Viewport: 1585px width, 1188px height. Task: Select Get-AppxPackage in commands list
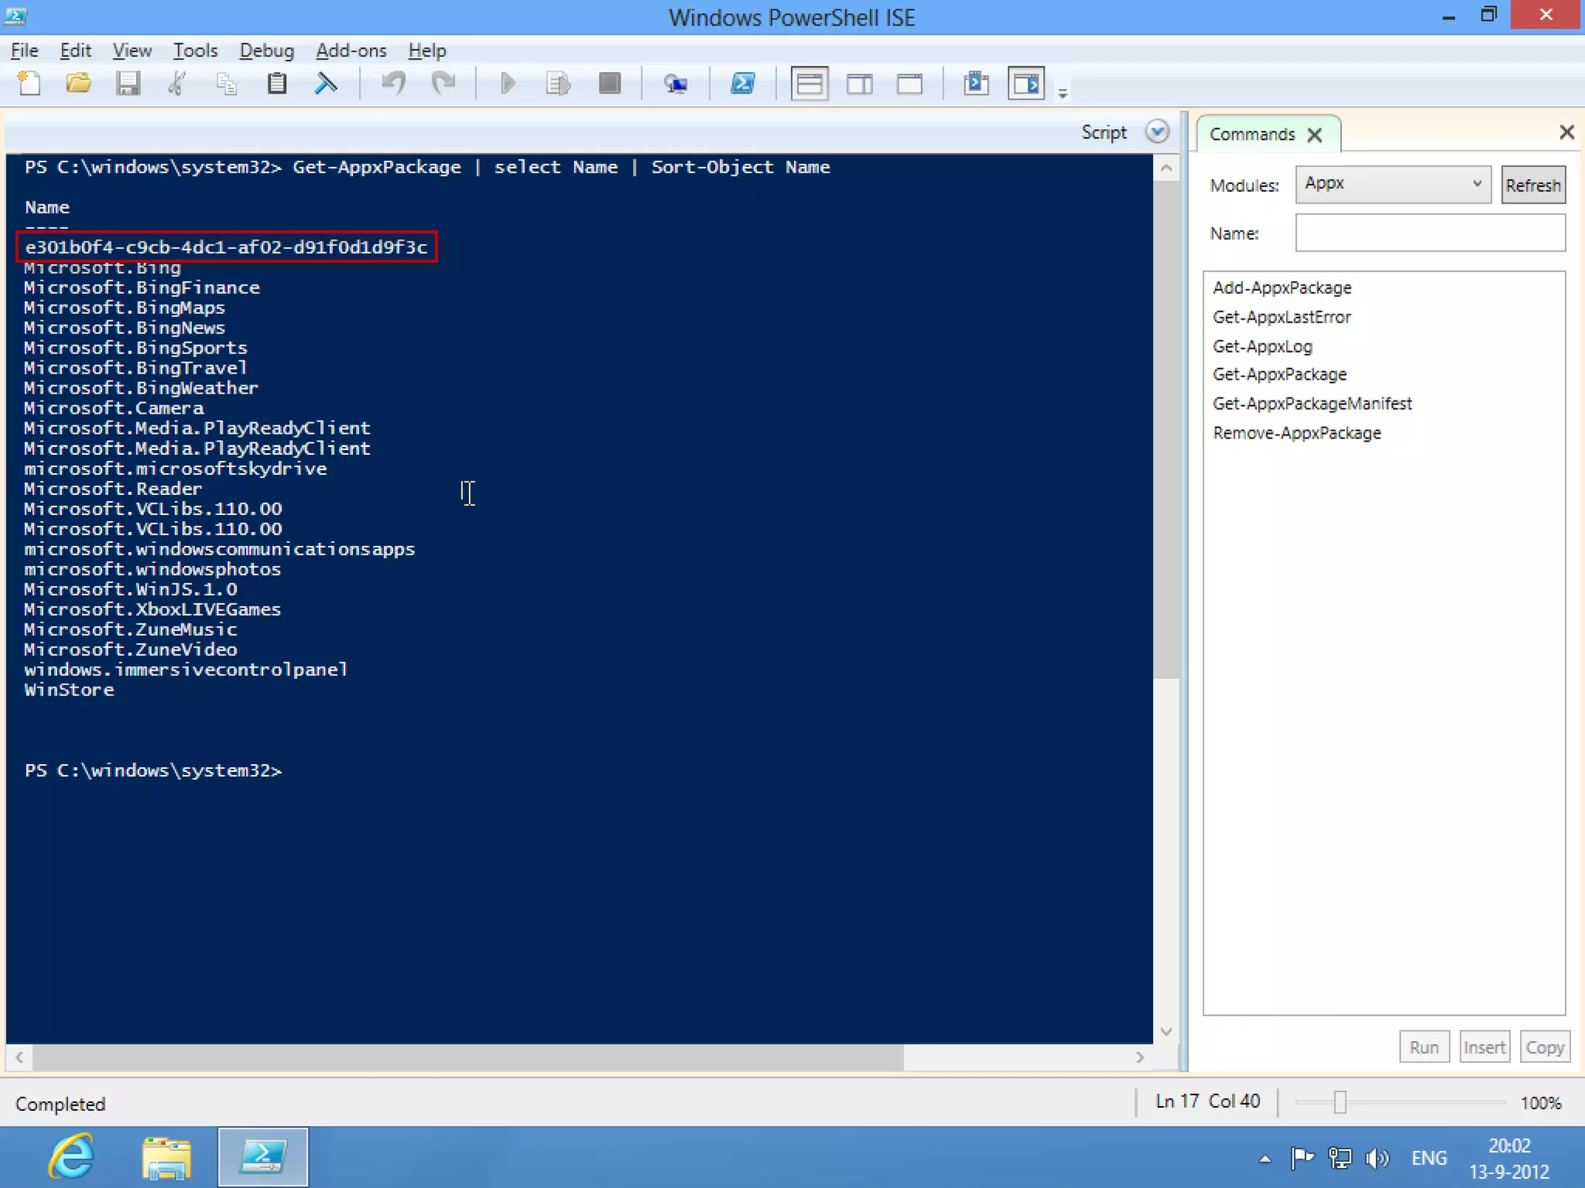1279,374
